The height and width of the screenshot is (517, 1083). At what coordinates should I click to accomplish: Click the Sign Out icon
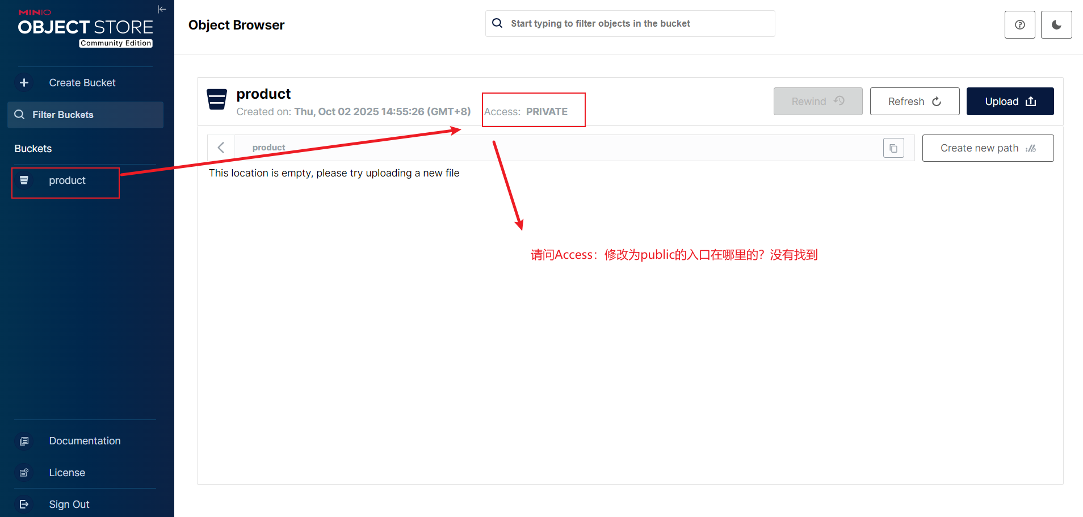24,505
